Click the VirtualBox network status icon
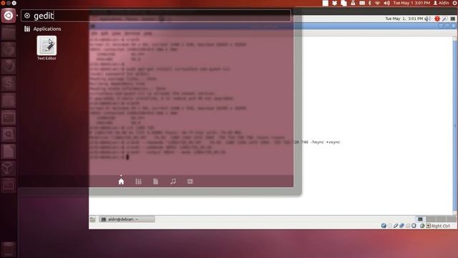Image resolution: width=458 pixels, height=258 pixels. [x=401, y=226]
